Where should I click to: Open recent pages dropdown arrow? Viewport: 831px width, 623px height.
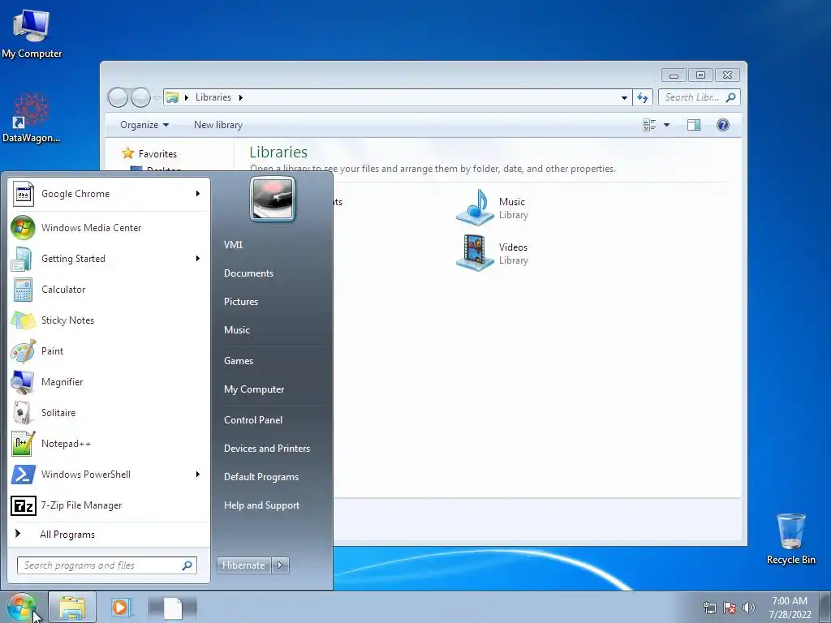coord(157,97)
